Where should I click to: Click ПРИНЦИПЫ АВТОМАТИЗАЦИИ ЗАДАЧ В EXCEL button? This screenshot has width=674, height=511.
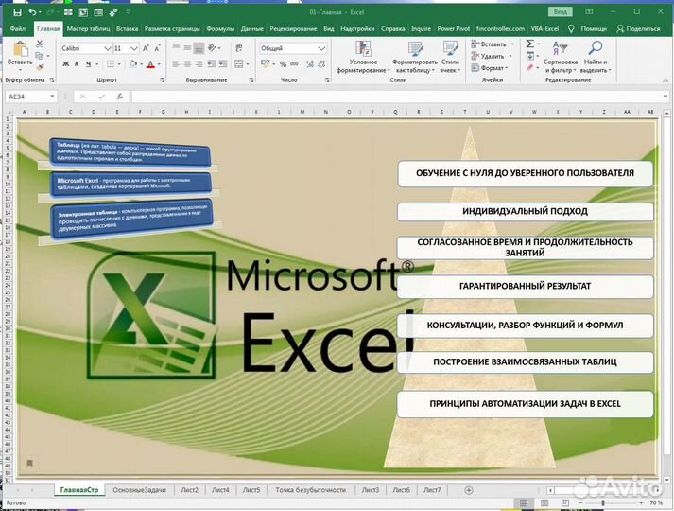coord(525,403)
